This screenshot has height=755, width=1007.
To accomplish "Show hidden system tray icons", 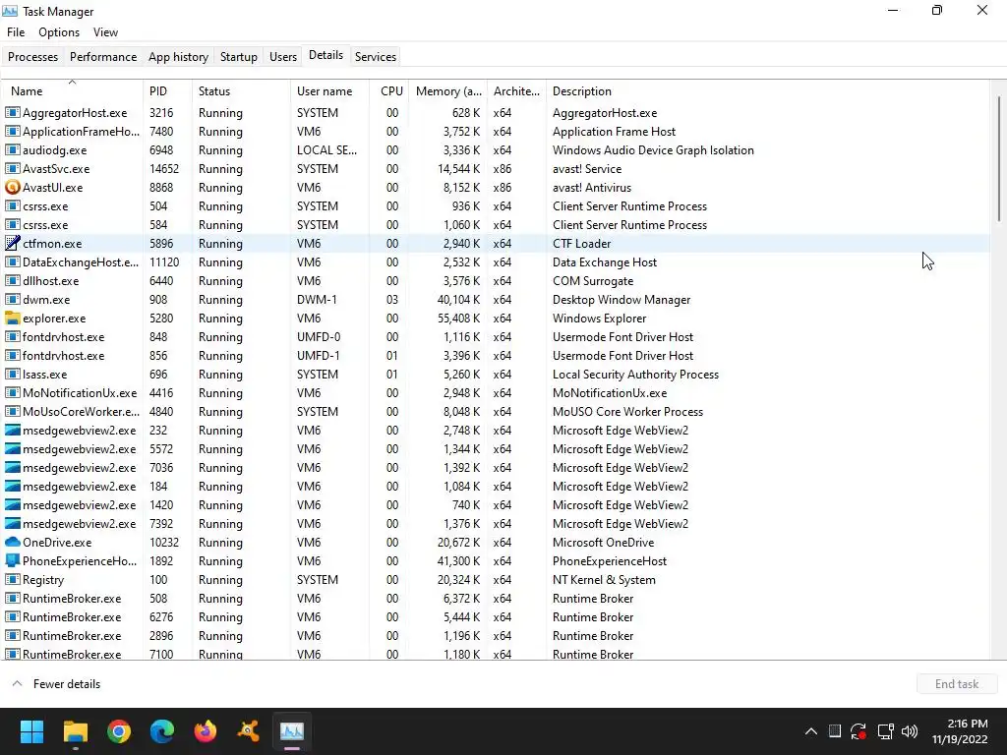I will click(x=811, y=731).
